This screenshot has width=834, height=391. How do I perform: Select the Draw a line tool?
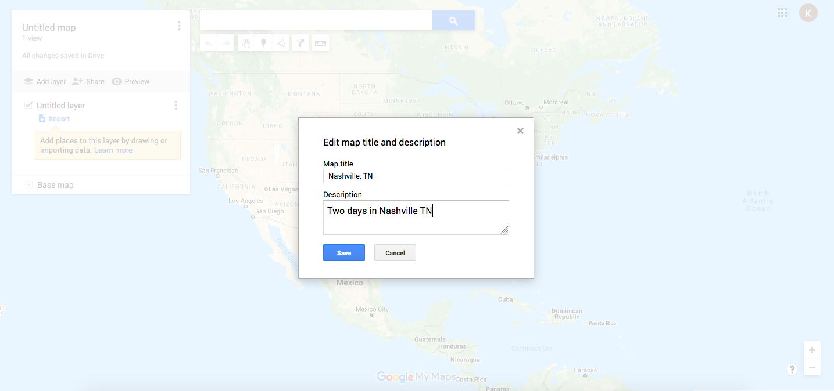click(x=281, y=42)
